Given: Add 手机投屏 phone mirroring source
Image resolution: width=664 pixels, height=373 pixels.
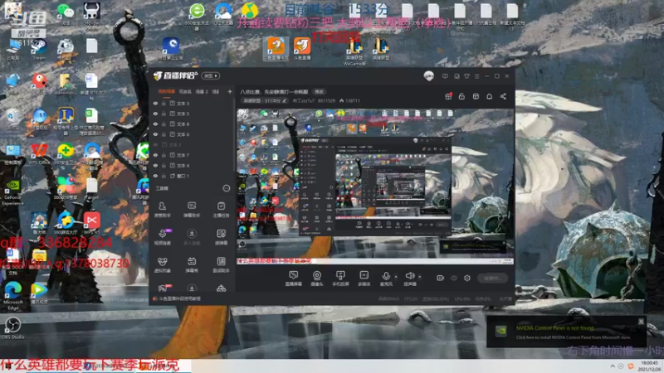Looking at the screenshot, I should pyautogui.click(x=340, y=279).
